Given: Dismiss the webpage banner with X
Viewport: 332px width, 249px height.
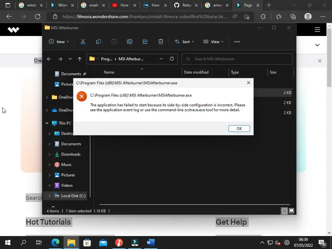Looking at the screenshot, I should [x=320, y=61].
